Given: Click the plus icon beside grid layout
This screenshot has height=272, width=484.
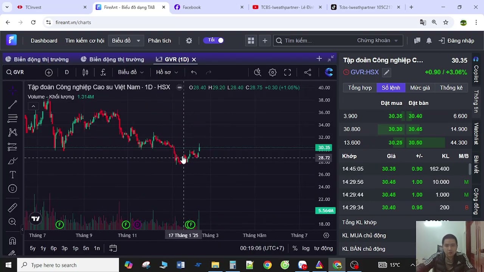Looking at the screenshot, I should (x=265, y=40).
